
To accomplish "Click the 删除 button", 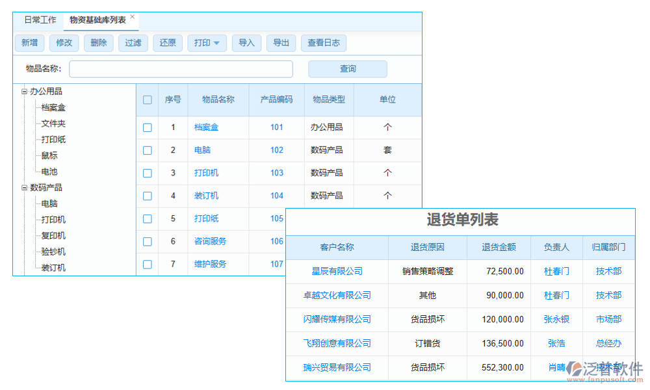I will click(x=98, y=43).
